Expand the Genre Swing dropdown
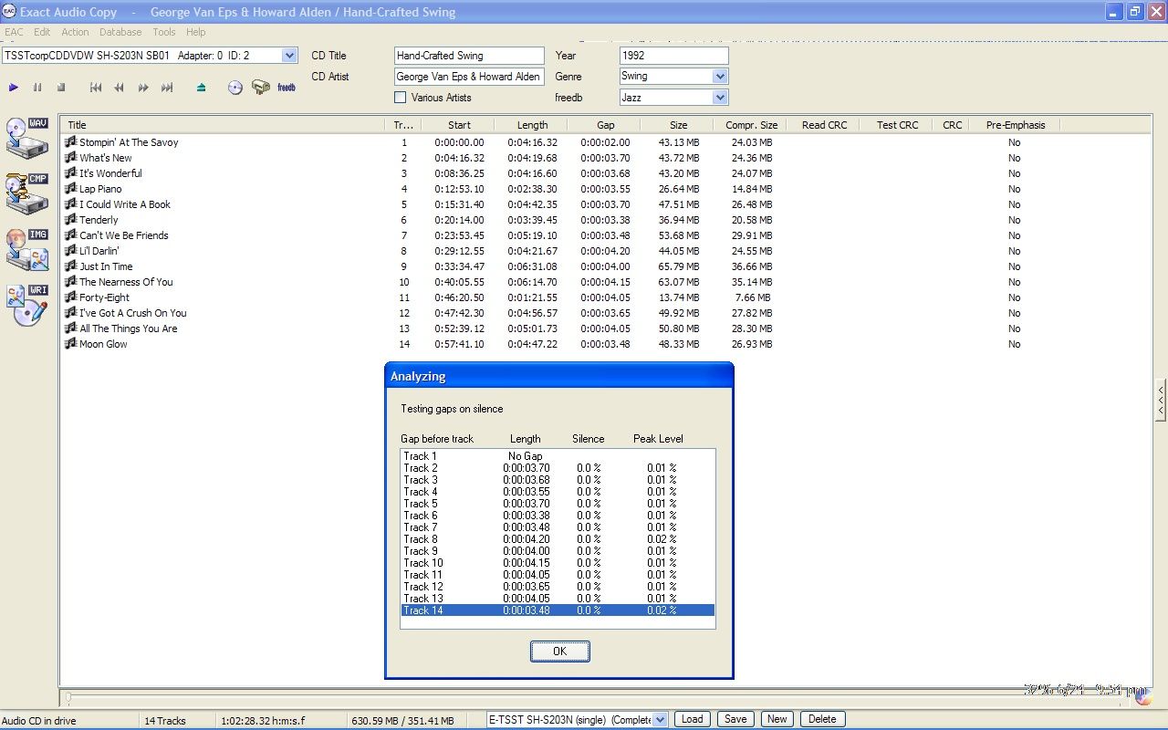Screen dimensions: 1168x730 (x=720, y=77)
